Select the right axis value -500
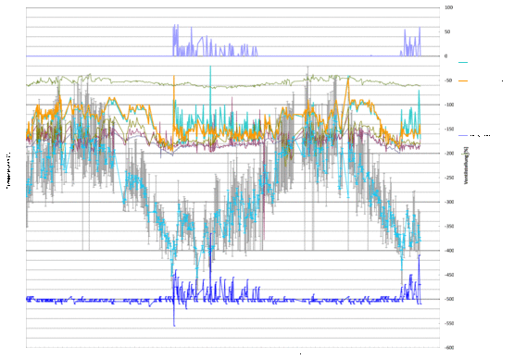Image resolution: width=514 pixels, height=359 pixels. tap(449, 299)
